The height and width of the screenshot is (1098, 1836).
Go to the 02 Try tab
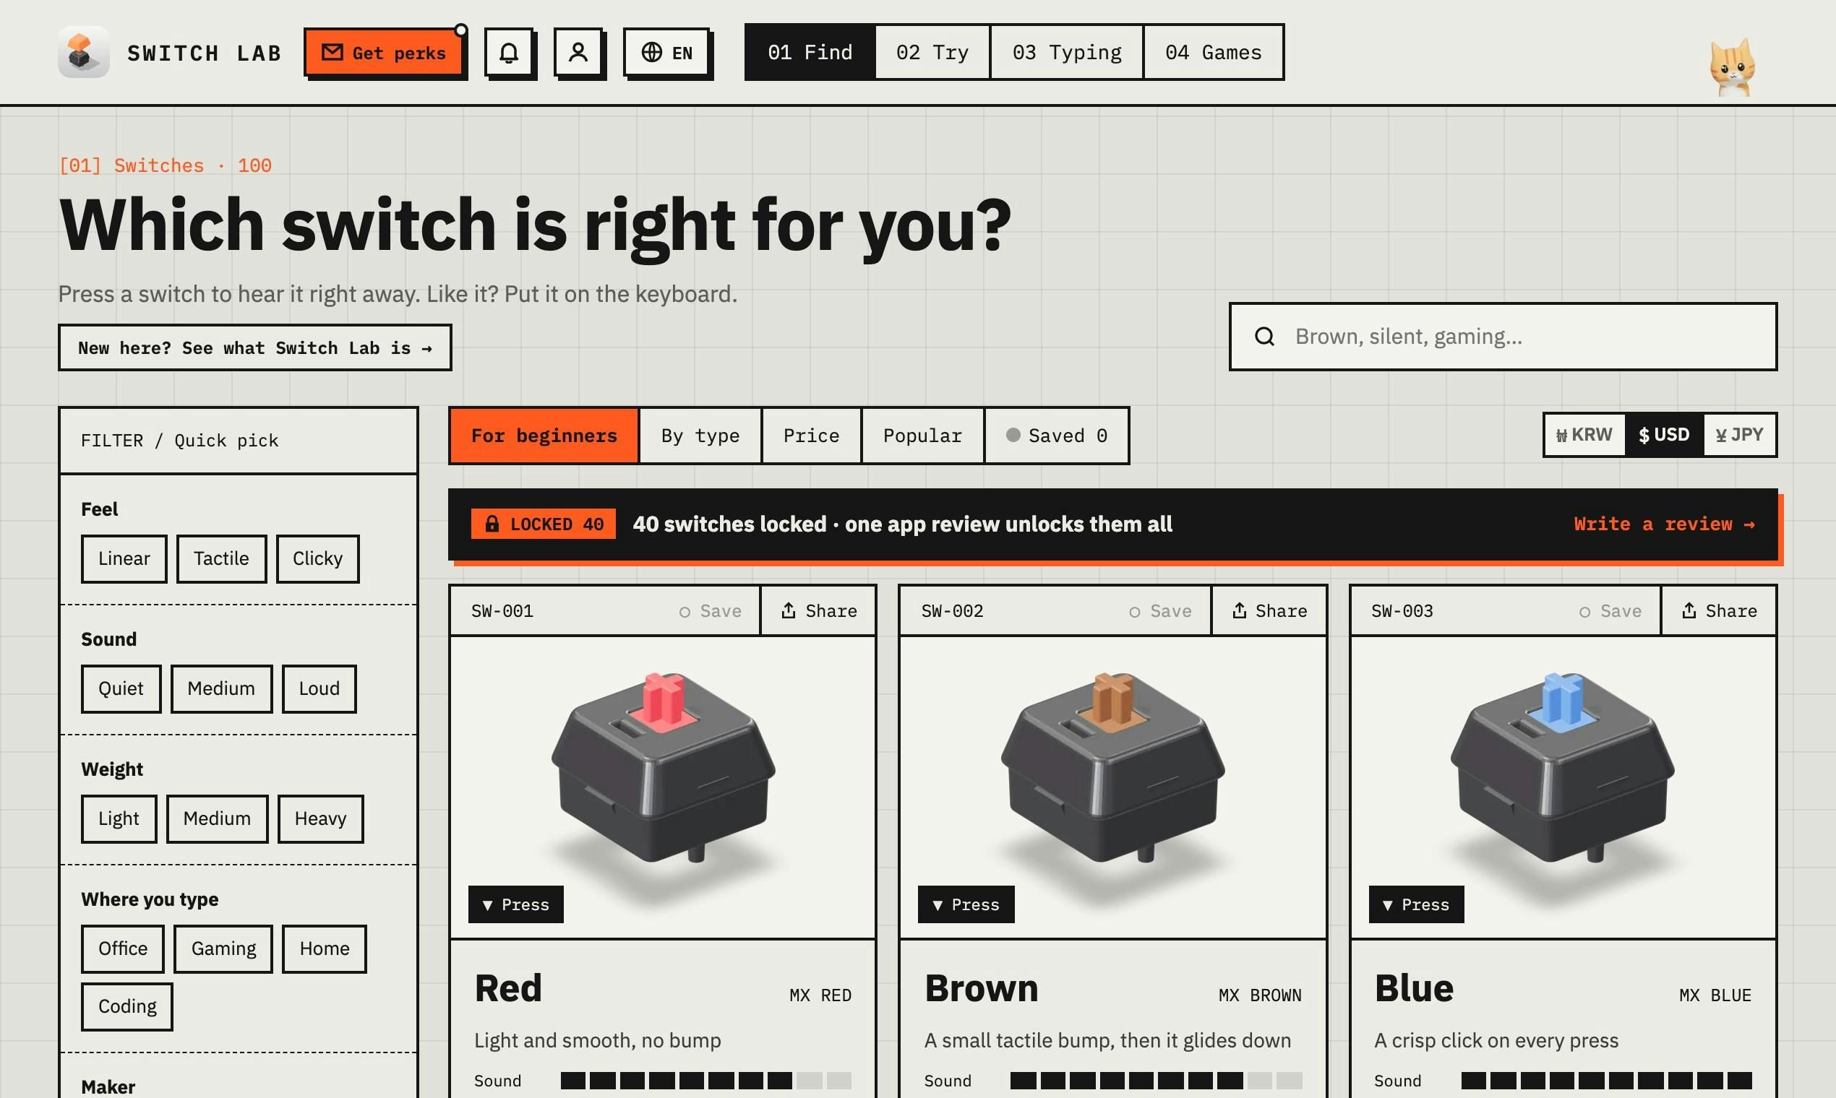click(932, 52)
